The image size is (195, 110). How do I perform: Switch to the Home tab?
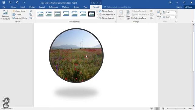tap(13, 7)
